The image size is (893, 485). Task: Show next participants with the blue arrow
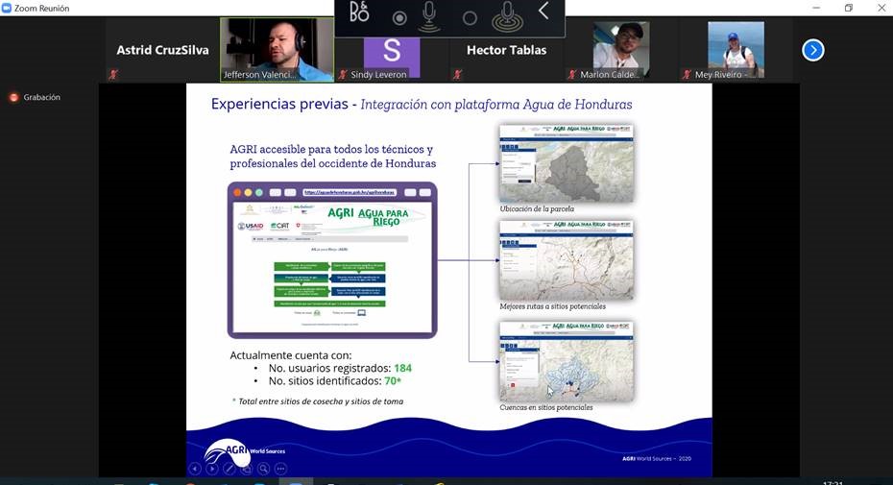812,50
